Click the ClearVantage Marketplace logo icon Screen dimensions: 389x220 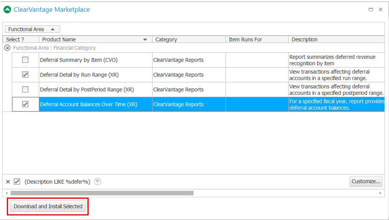[8, 9]
